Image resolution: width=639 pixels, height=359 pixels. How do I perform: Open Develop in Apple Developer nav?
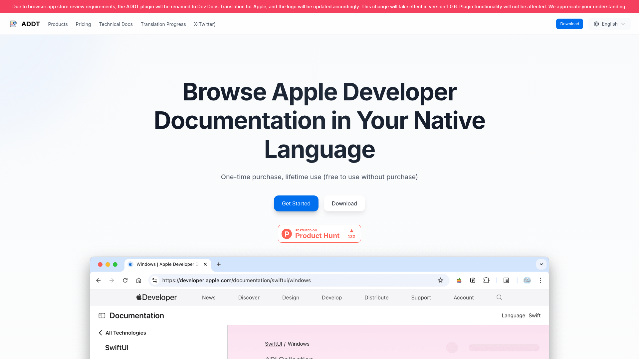click(x=332, y=298)
